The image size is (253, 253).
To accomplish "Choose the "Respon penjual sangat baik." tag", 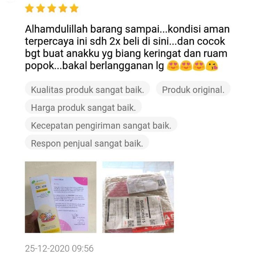I will coord(87,143).
